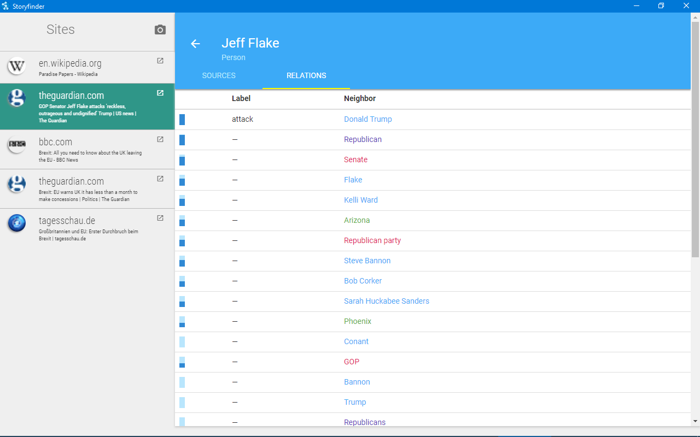Open the Republican neighbor link

(x=363, y=139)
